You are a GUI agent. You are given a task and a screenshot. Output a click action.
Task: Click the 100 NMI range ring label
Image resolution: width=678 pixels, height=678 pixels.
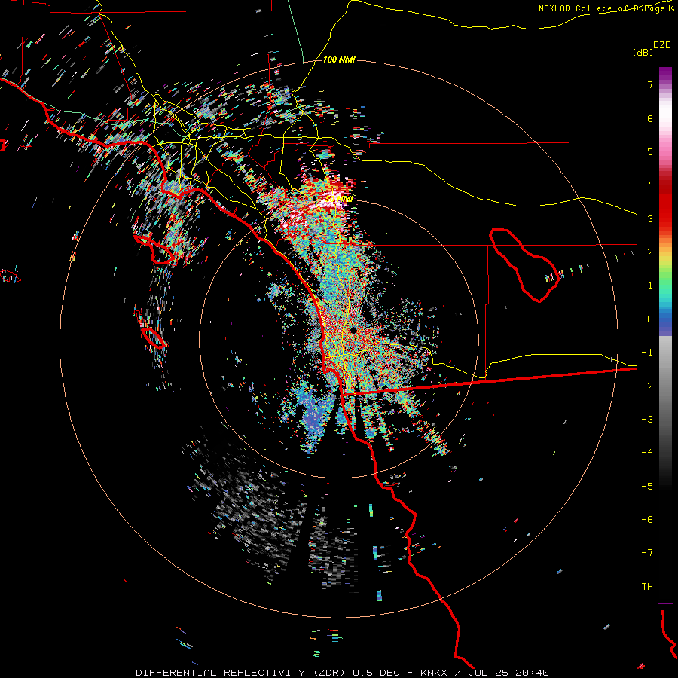point(339,60)
